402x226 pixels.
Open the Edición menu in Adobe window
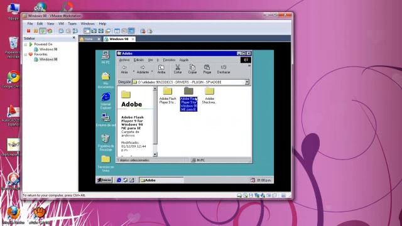click(x=139, y=60)
